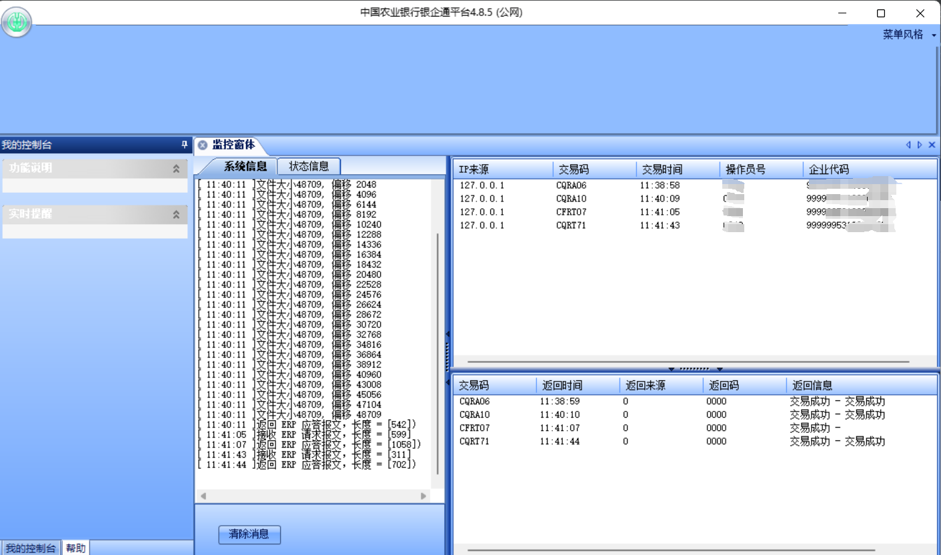Collapse the 实时提醒 section
This screenshot has width=941, height=555.
point(177,215)
